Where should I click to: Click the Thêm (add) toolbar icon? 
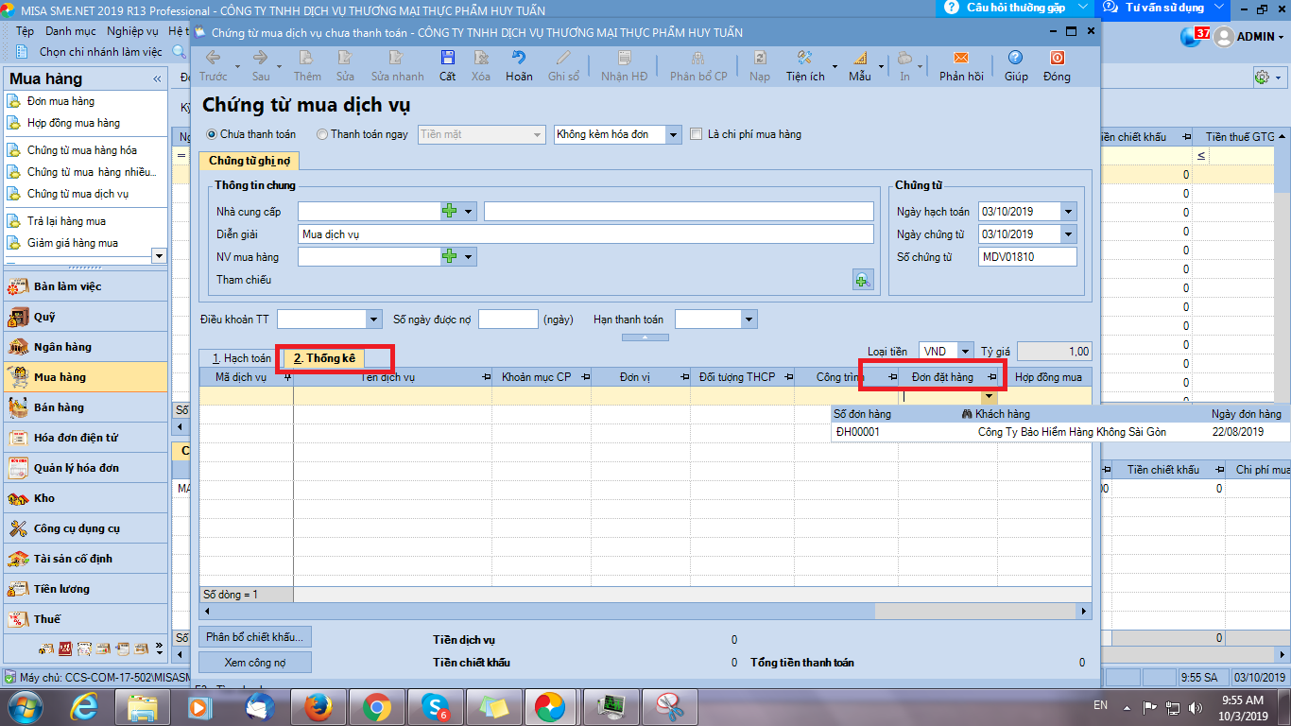pyautogui.click(x=307, y=58)
